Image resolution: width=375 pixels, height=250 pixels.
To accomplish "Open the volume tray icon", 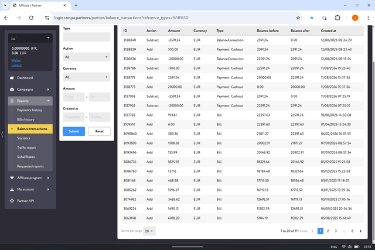I will [x=350, y=246].
